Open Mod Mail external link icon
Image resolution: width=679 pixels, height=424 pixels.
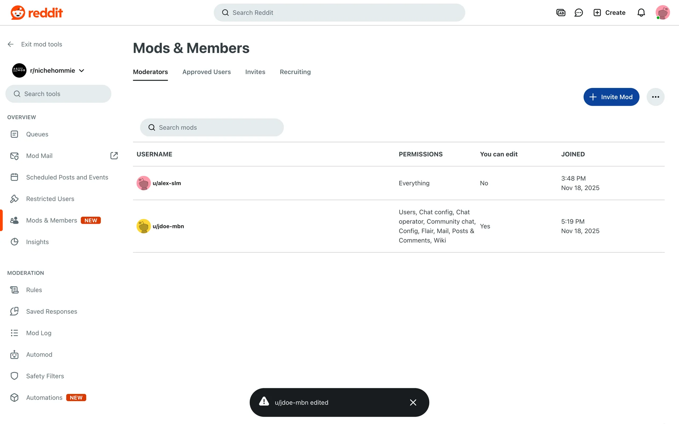(x=114, y=156)
